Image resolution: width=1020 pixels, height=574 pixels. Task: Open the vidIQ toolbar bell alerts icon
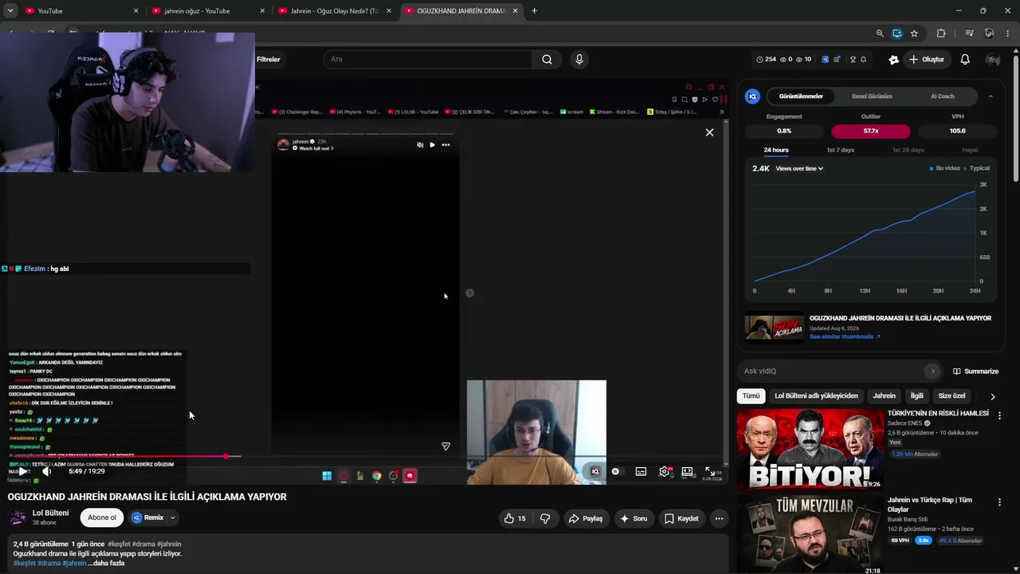point(863,59)
